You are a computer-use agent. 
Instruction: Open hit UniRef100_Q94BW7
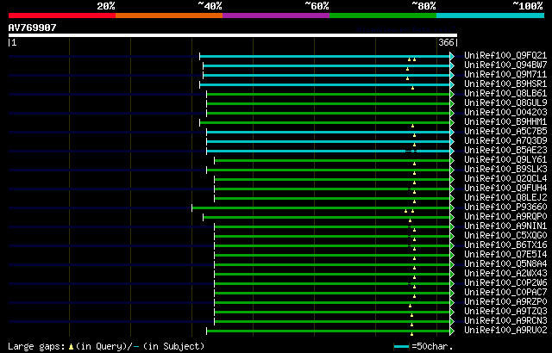(x=505, y=65)
